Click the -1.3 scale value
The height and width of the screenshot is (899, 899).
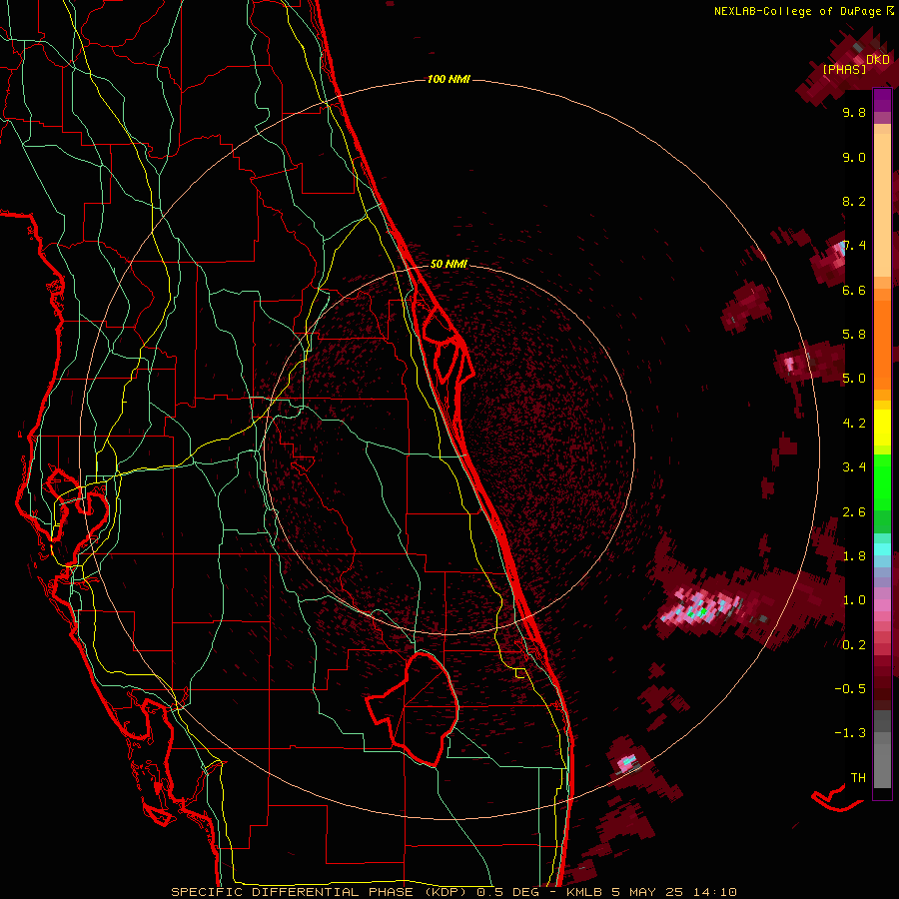850,733
